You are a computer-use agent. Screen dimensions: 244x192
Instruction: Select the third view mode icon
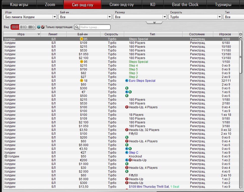31,27
